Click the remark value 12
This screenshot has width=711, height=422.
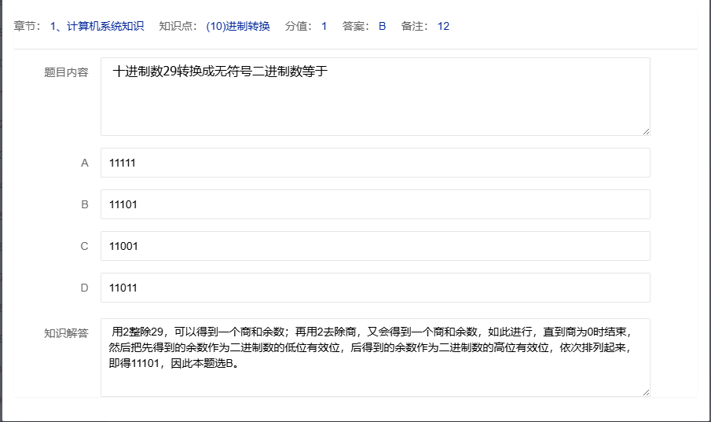coord(443,26)
